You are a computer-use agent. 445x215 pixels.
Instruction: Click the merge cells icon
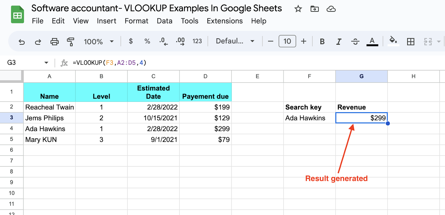click(x=428, y=42)
